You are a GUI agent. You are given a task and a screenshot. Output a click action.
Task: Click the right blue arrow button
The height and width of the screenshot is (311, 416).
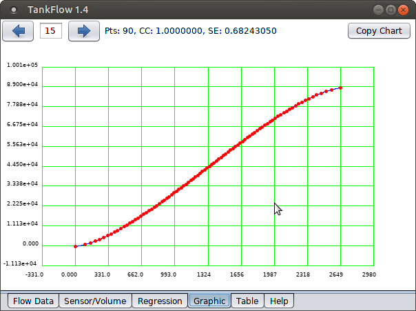tap(84, 31)
